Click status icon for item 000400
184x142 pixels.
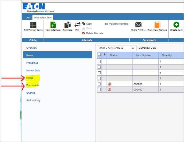click(109, 90)
